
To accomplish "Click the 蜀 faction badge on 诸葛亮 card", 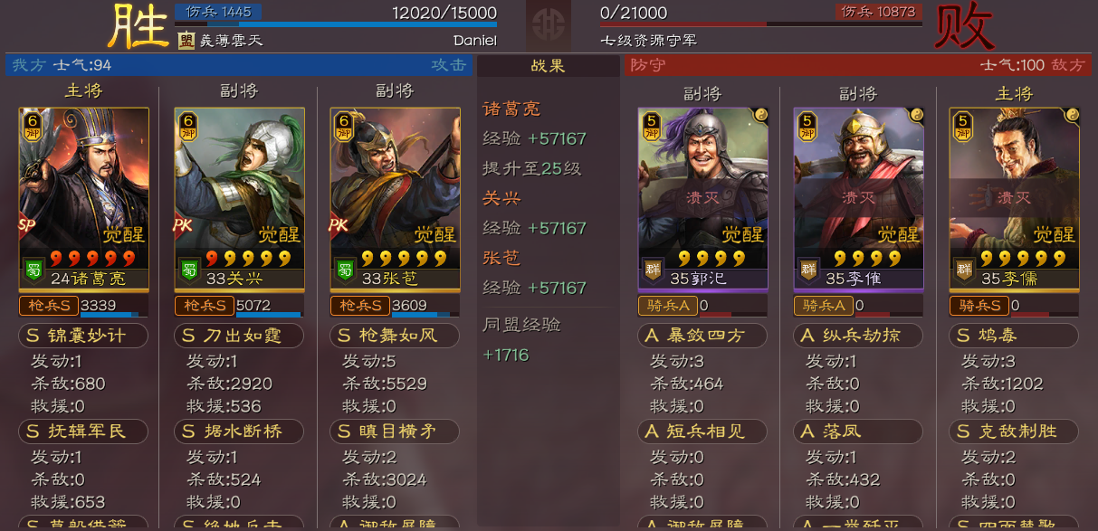I will point(33,269).
